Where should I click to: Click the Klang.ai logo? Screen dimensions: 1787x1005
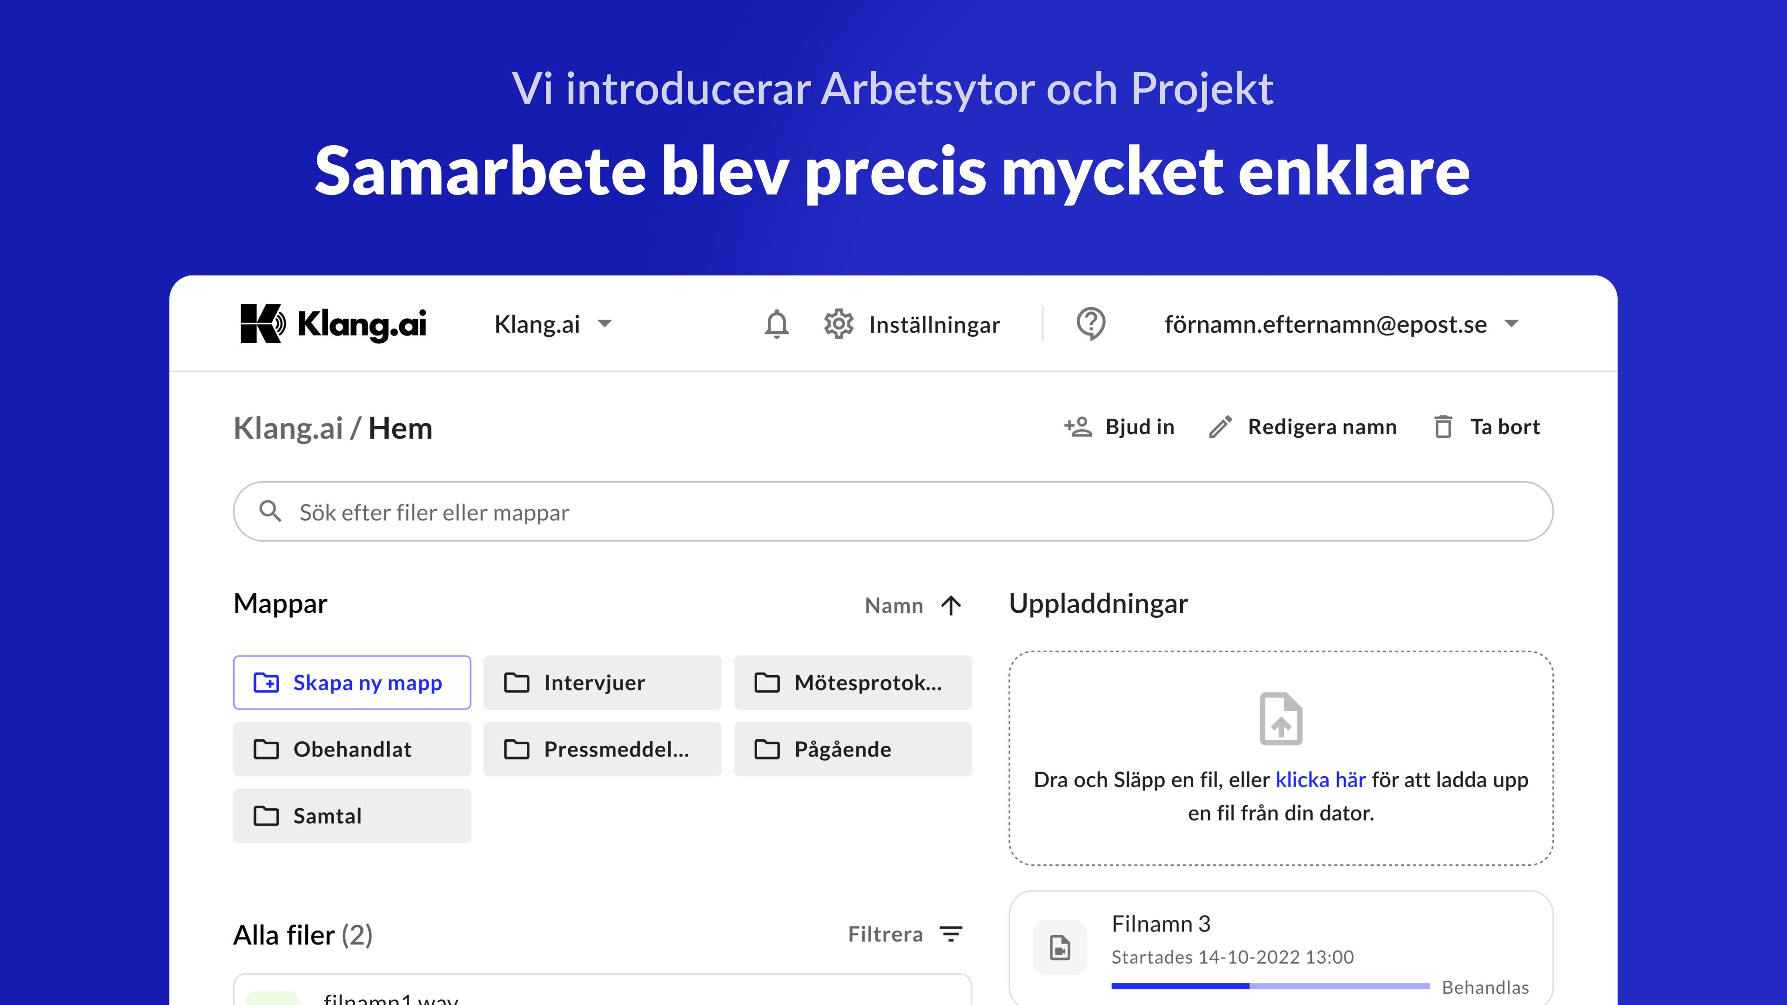point(333,324)
